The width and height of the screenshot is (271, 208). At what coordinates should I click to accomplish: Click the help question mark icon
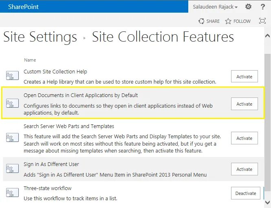point(262,7)
